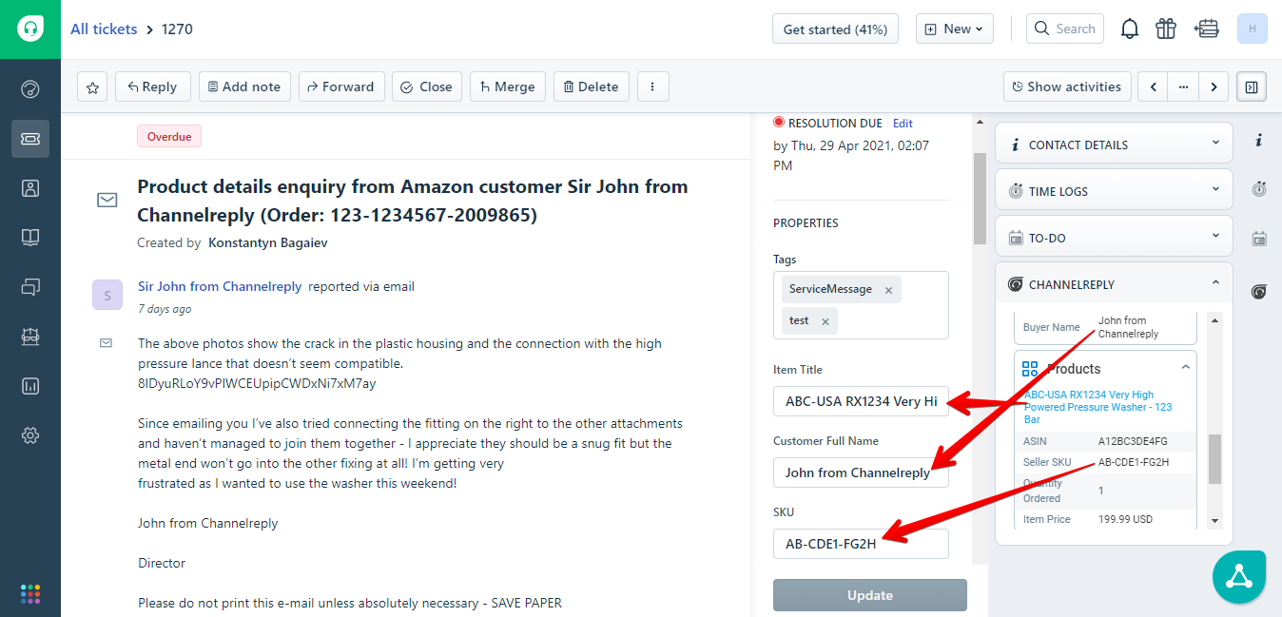Click the ASIN value A12BC3DE4FG
This screenshot has width=1282, height=617.
point(1133,441)
